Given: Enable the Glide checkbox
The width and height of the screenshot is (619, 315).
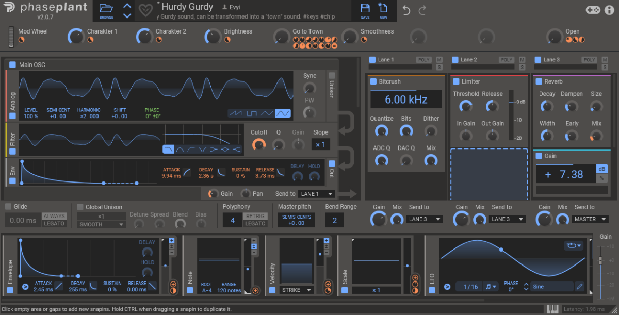Looking at the screenshot, I should [8, 207].
